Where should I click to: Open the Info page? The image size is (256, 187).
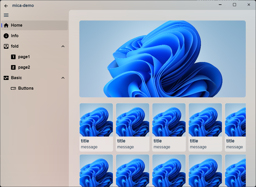coord(35,36)
